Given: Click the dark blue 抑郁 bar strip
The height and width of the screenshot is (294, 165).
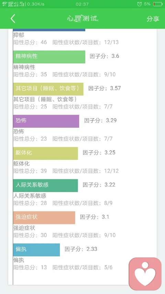Looking at the screenshot, I should [x=49, y=30].
